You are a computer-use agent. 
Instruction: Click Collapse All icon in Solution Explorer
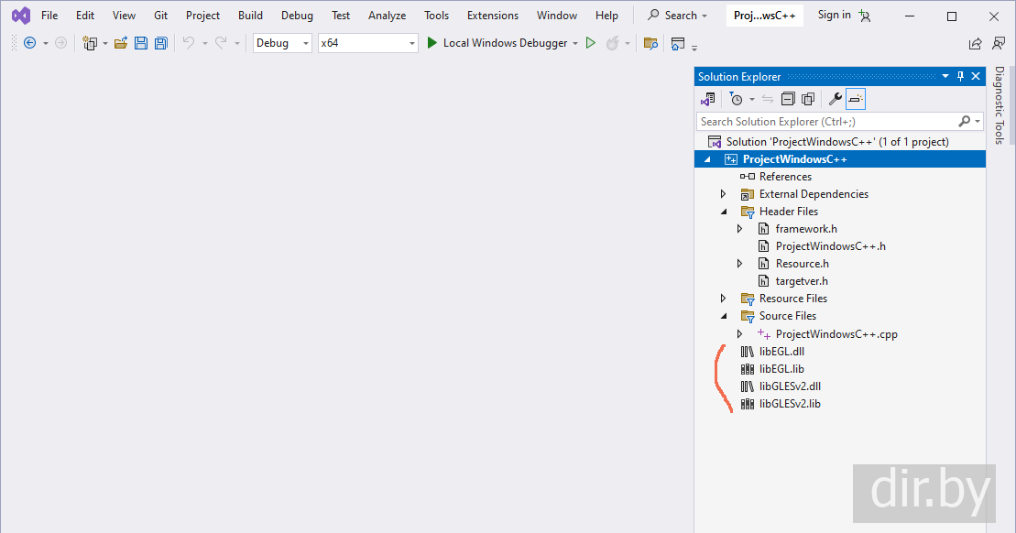[789, 99]
